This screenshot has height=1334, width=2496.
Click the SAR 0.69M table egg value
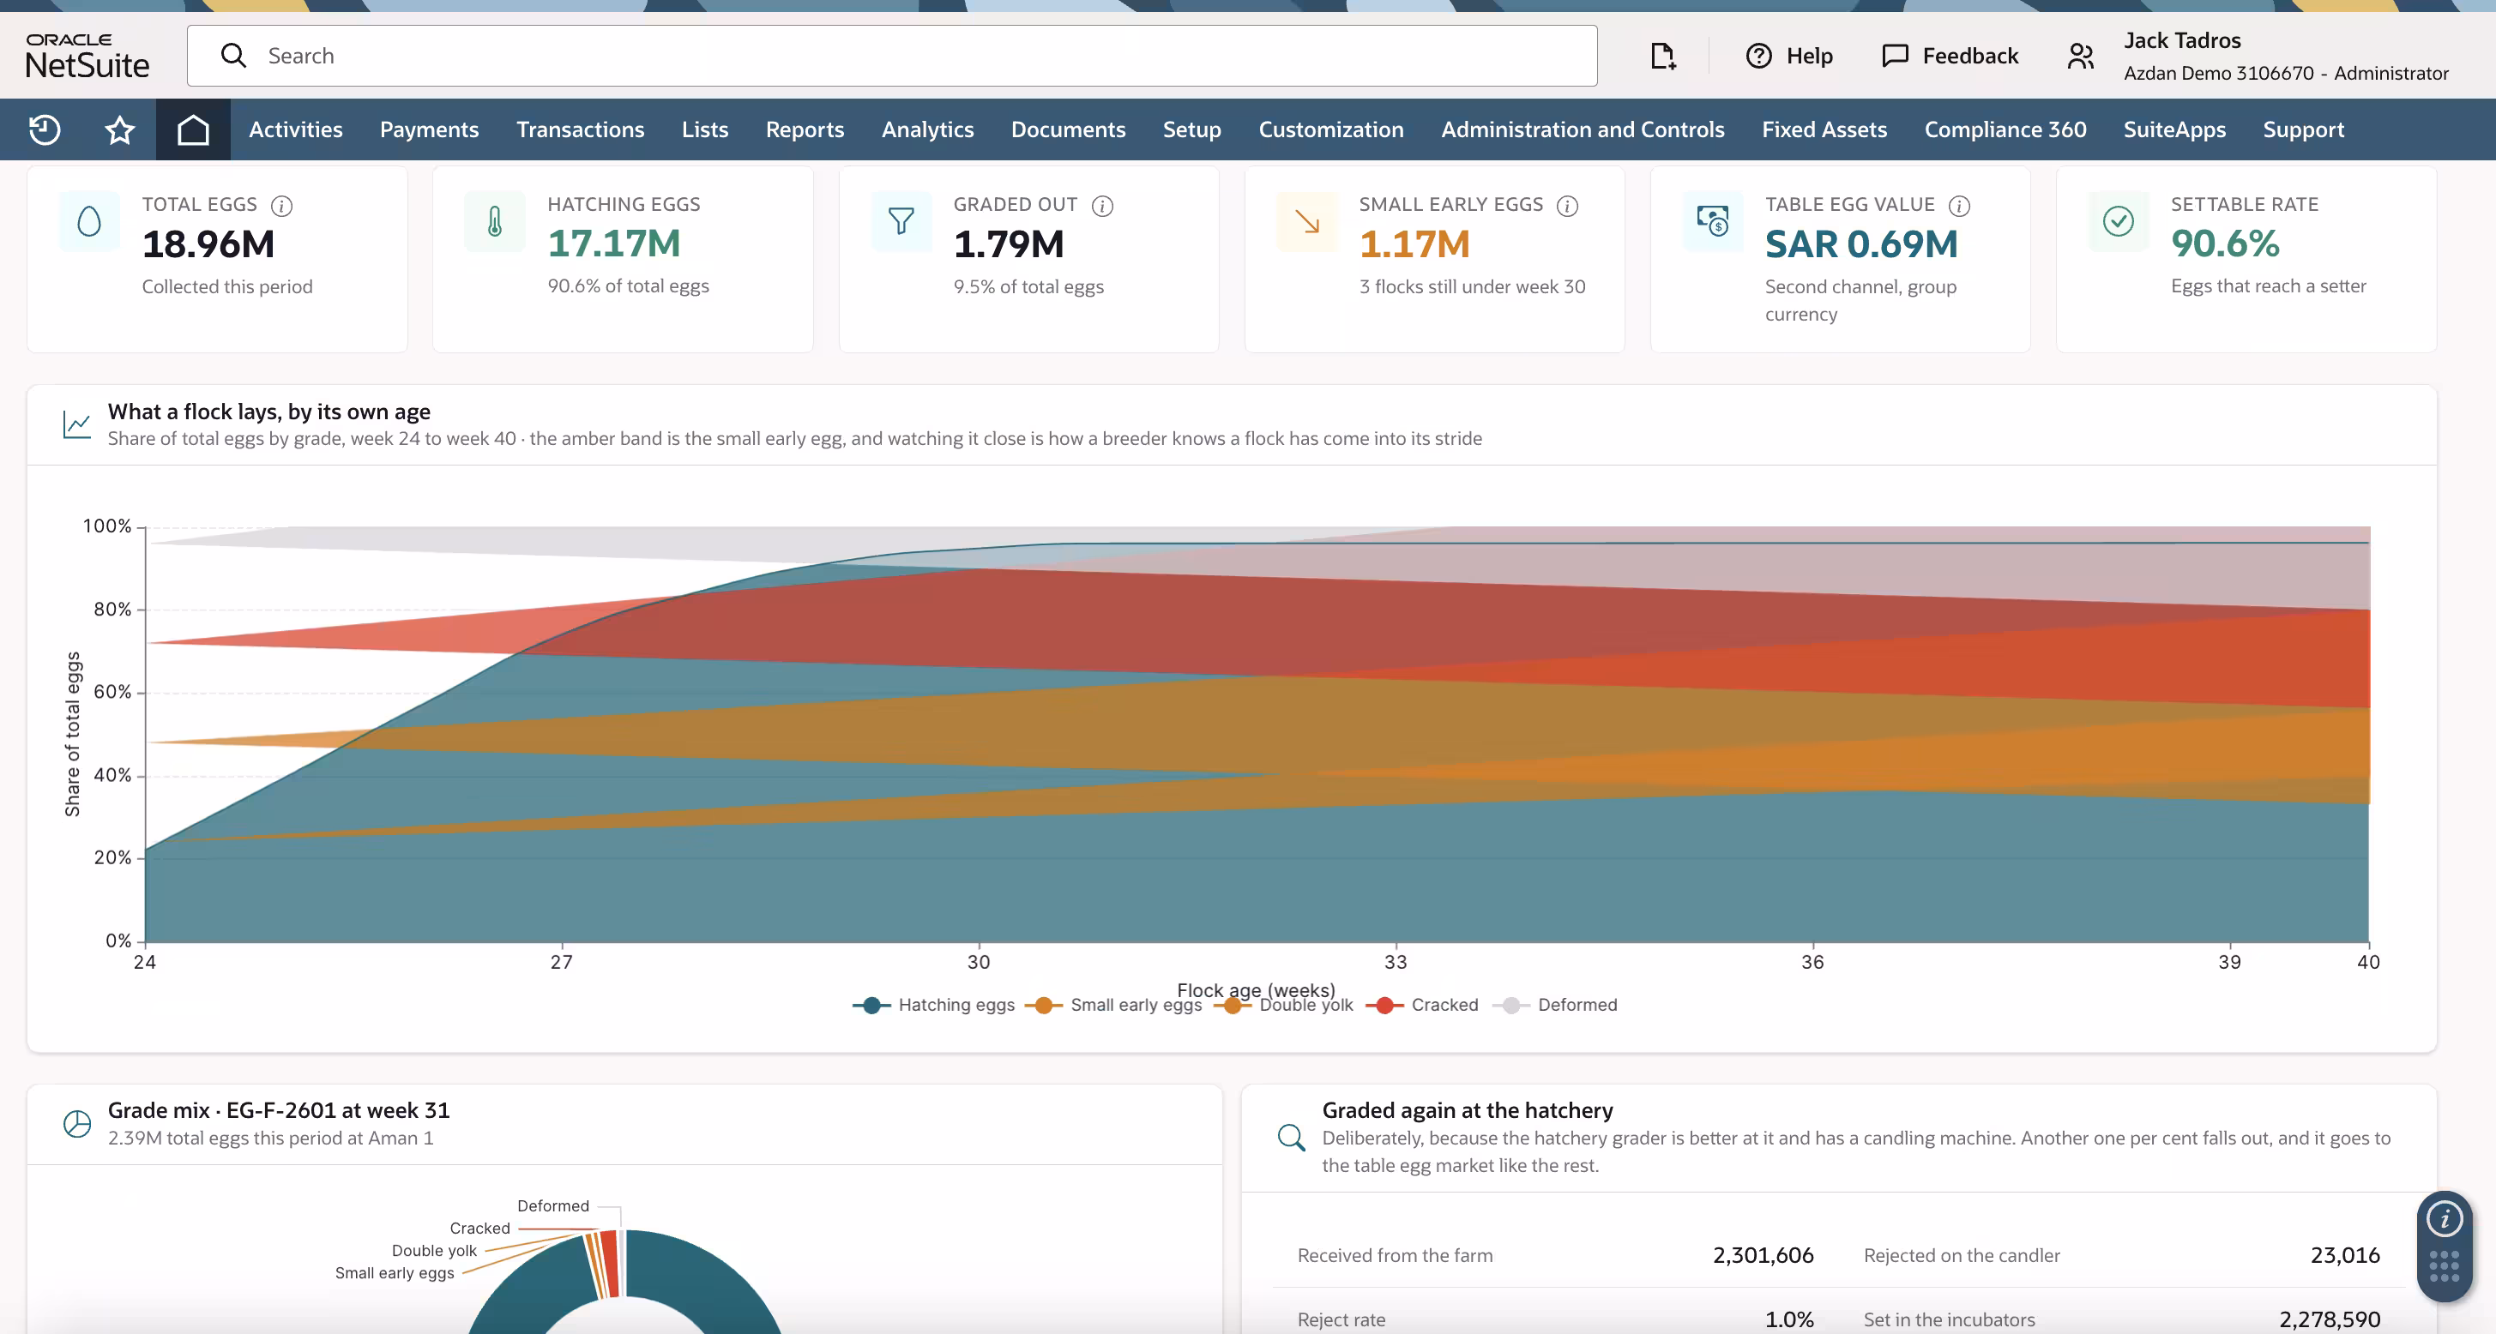click(x=1860, y=244)
